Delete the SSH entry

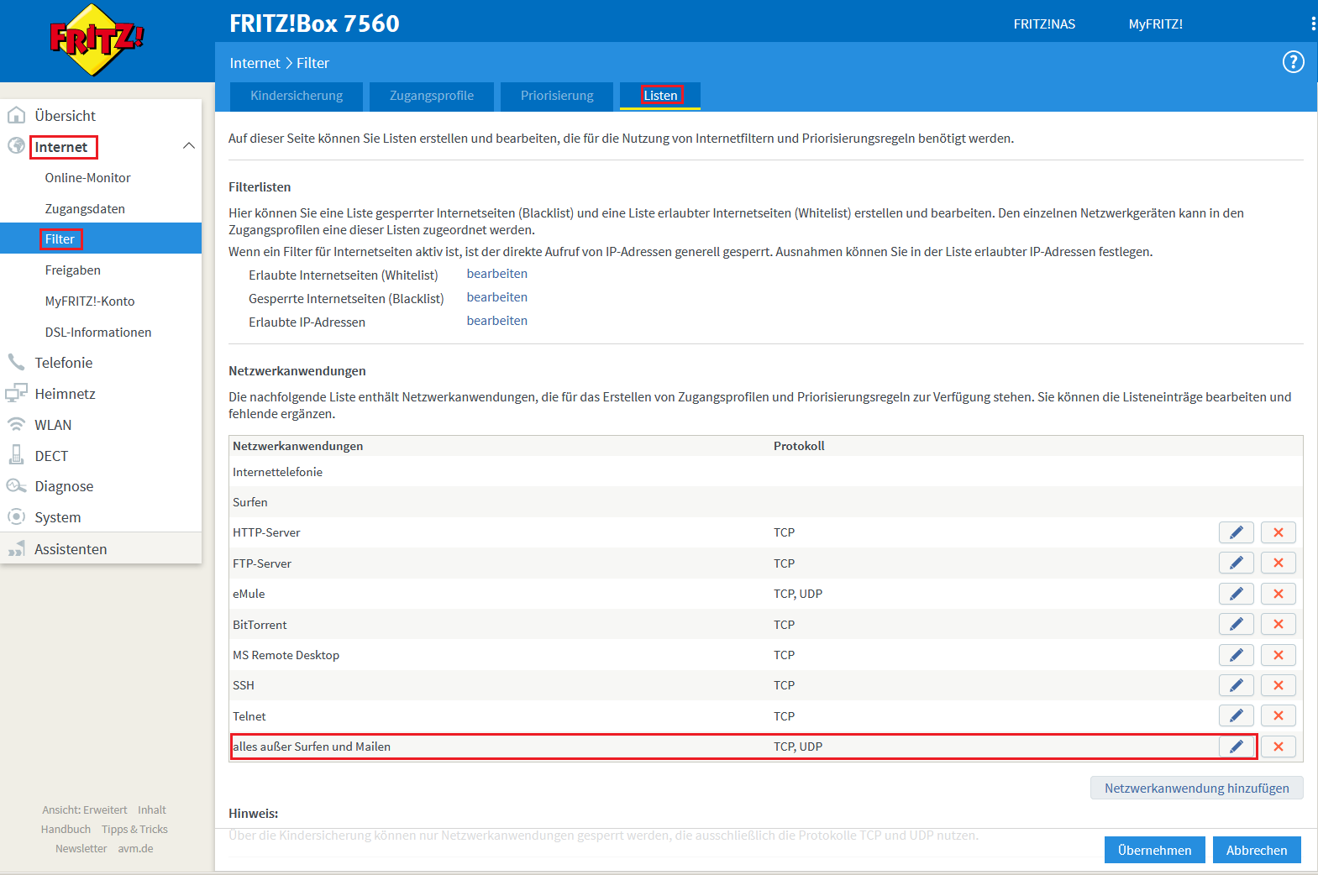(1278, 685)
